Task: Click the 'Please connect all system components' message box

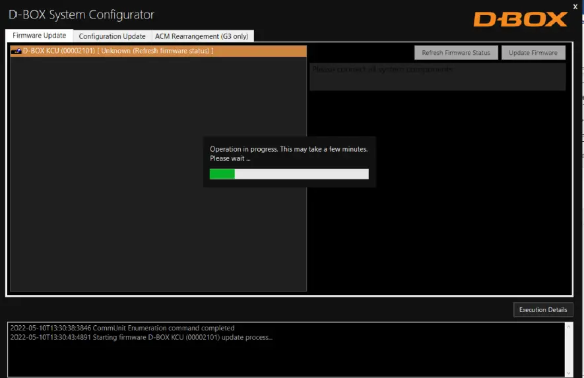Action: click(438, 77)
